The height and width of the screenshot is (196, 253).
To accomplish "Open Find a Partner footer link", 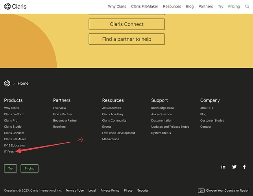I will [x=63, y=114].
